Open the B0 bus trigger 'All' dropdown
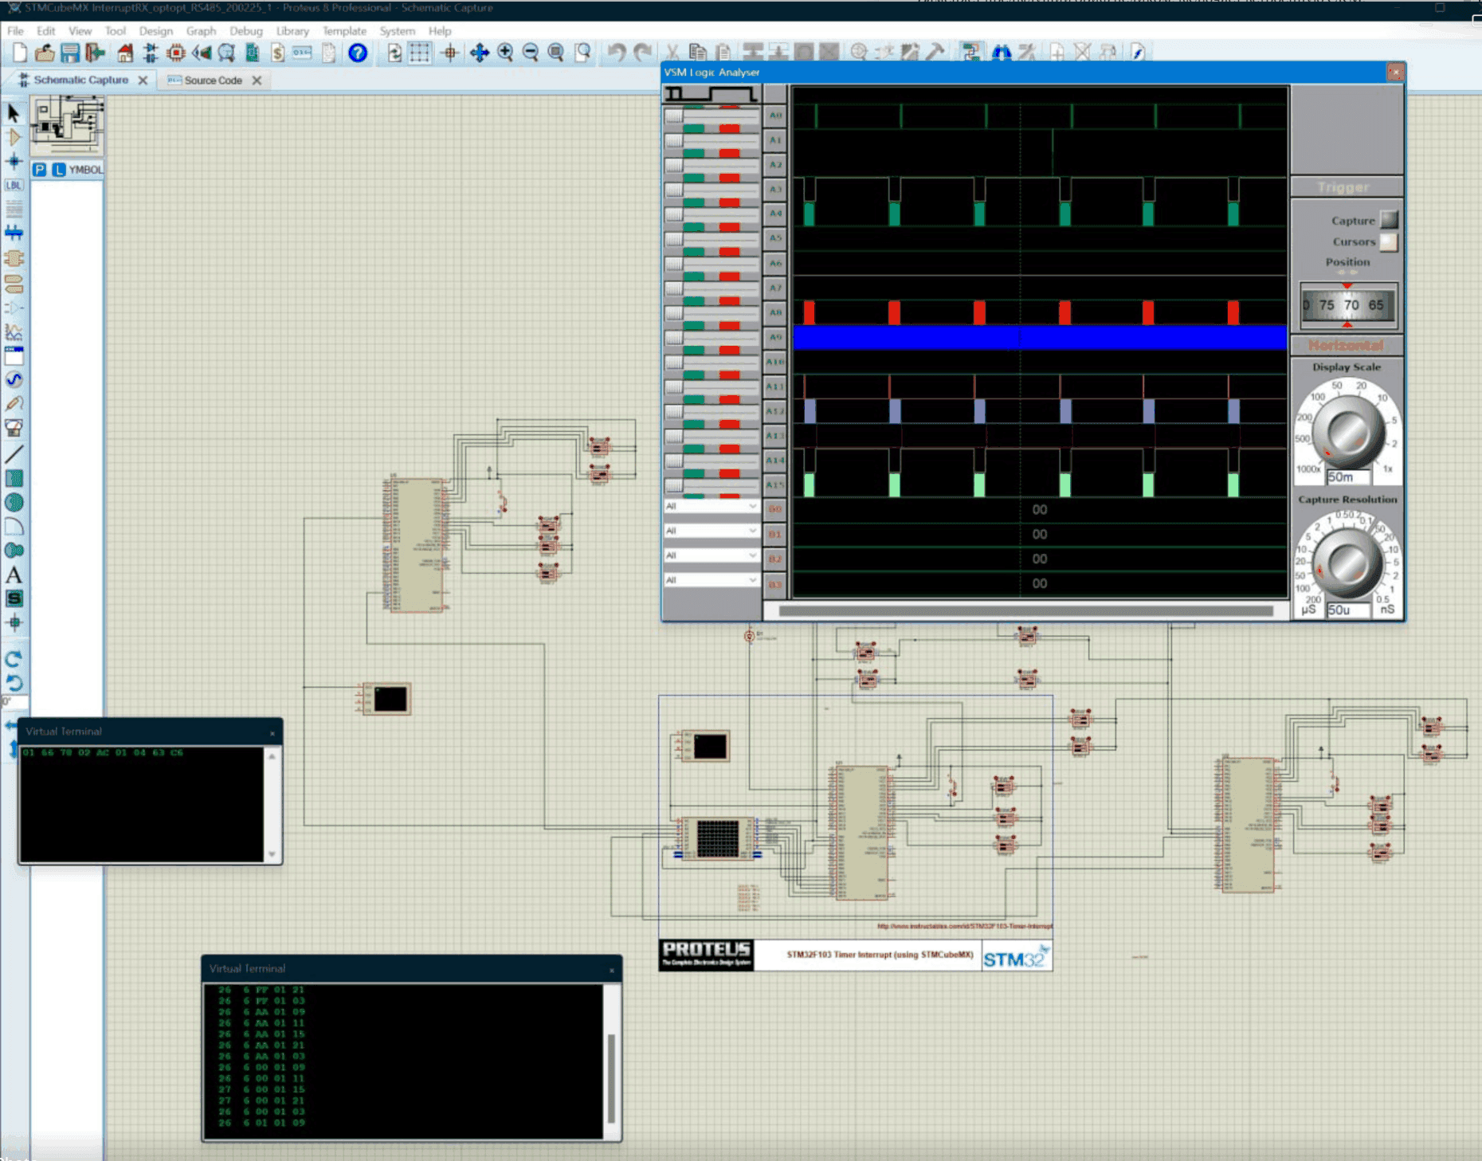 (x=711, y=506)
